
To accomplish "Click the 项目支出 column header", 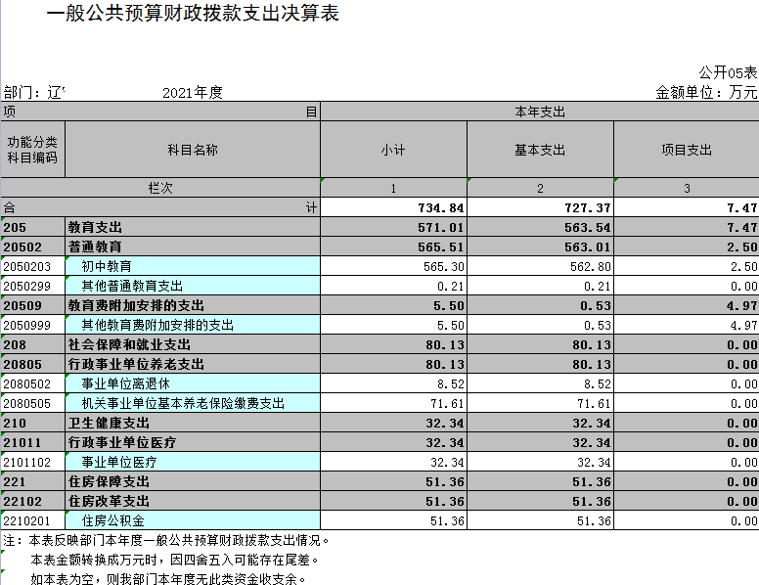I will [x=687, y=149].
